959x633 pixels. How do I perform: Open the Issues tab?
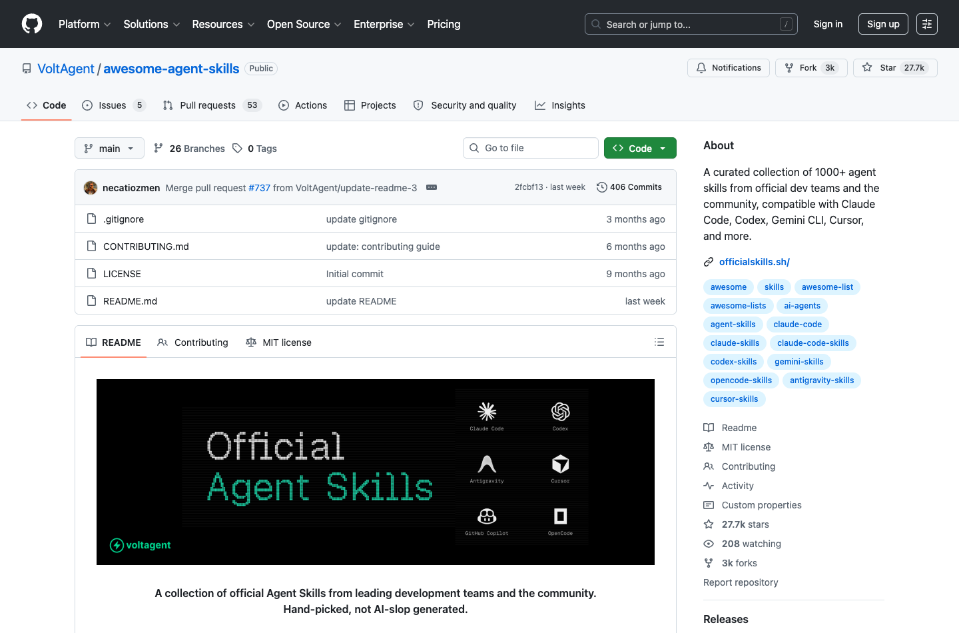113,105
